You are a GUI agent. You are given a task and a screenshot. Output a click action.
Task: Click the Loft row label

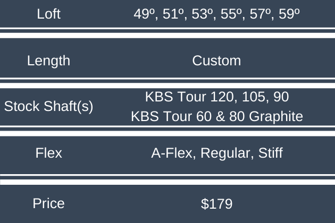(x=49, y=14)
